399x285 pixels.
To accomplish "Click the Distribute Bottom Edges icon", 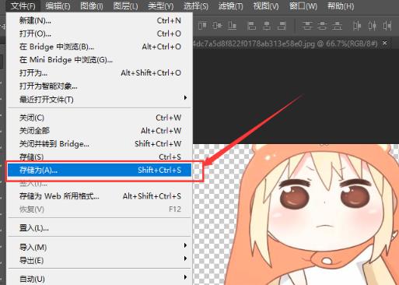I will click(x=337, y=26).
